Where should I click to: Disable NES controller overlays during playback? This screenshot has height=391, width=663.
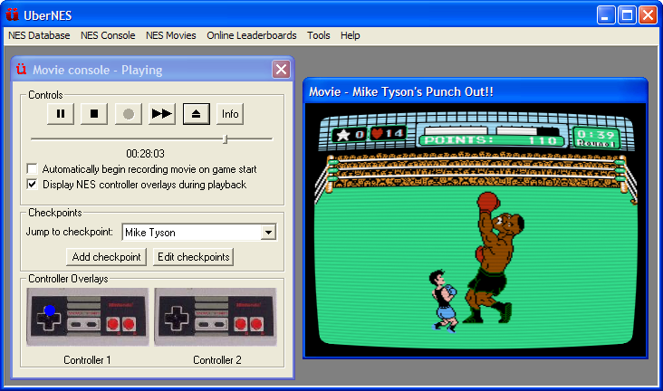pos(32,185)
